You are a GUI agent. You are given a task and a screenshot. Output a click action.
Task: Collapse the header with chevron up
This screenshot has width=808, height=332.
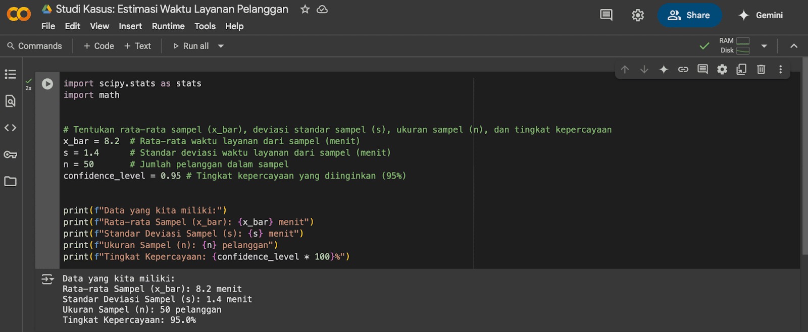794,46
